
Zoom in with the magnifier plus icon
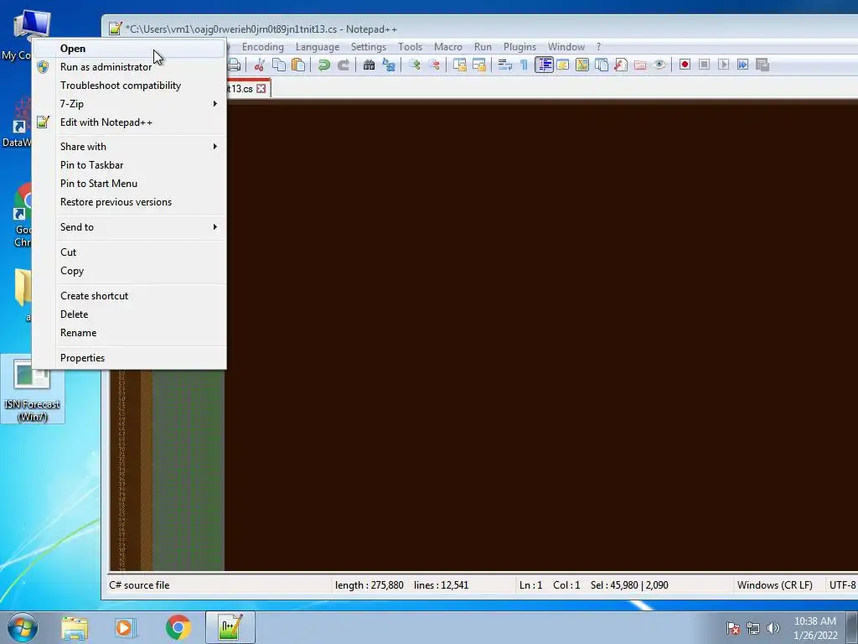pyautogui.click(x=414, y=65)
